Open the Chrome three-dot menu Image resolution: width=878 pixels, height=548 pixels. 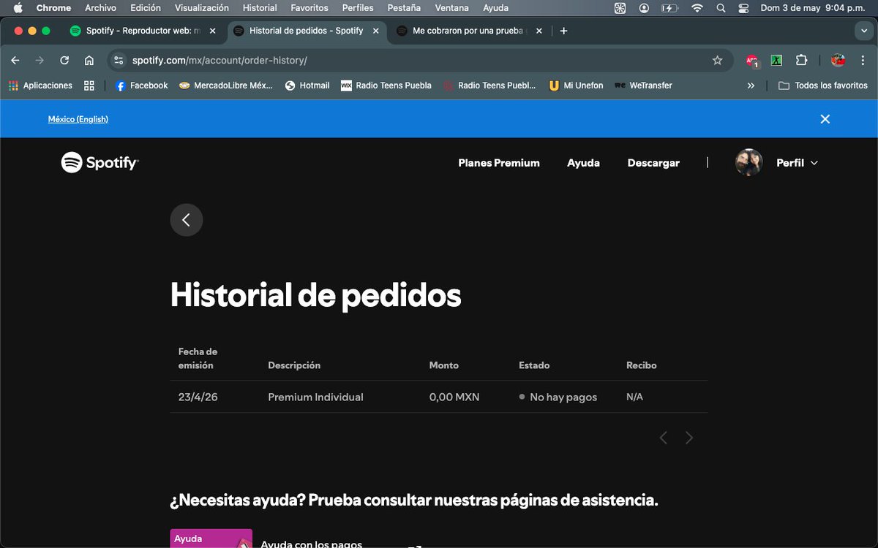click(x=863, y=61)
